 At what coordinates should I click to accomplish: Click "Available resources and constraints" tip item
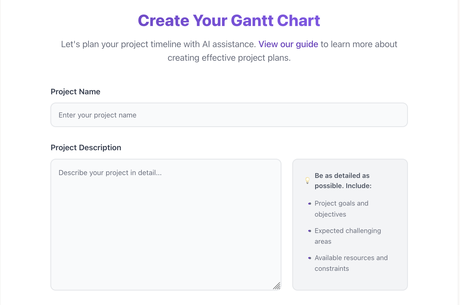coord(351,263)
